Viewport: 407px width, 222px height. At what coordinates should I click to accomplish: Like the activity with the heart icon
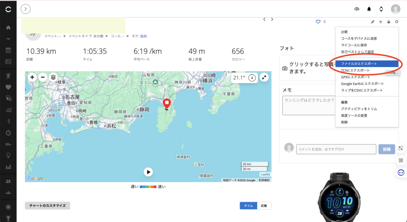click(x=318, y=21)
